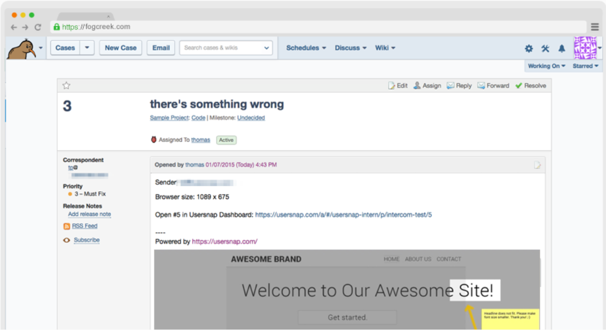Viewport: 606px width, 330px height.
Task: Open the Sample Project link
Action: [x=169, y=117]
